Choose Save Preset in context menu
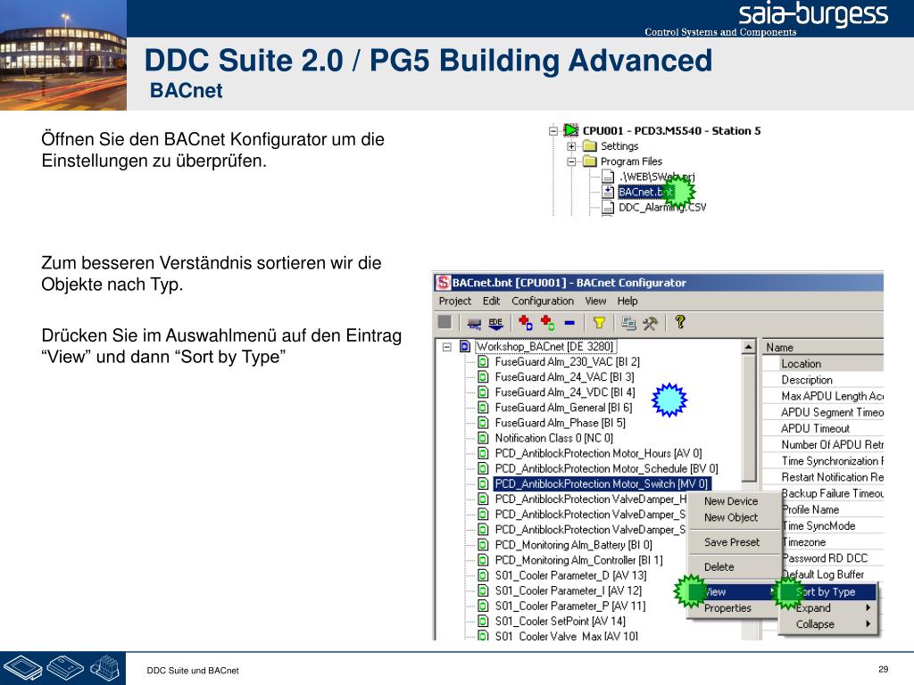 732,542
